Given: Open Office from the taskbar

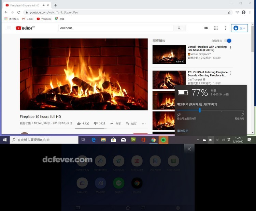Looking at the screenshot, I should click(x=143, y=140).
